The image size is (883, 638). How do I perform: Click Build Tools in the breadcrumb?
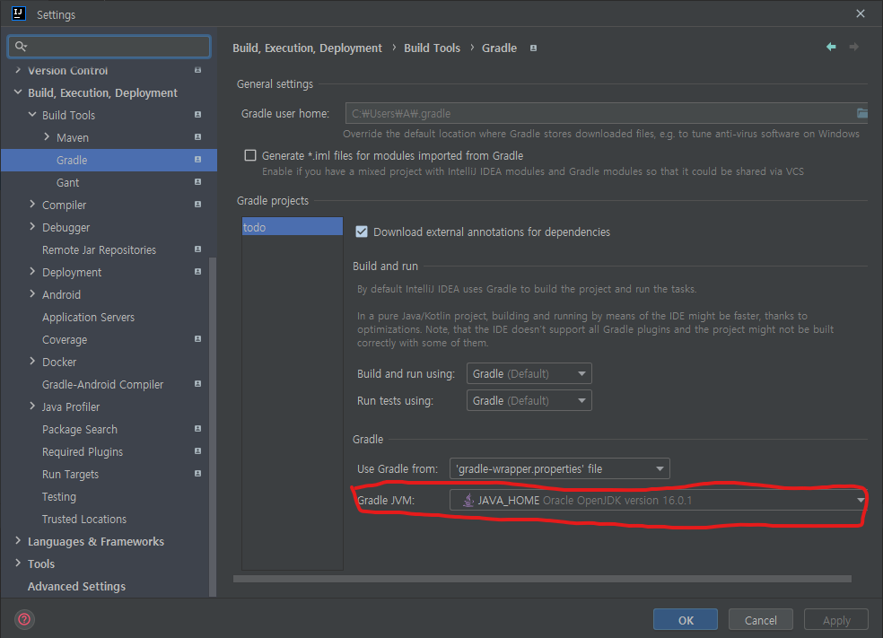432,48
